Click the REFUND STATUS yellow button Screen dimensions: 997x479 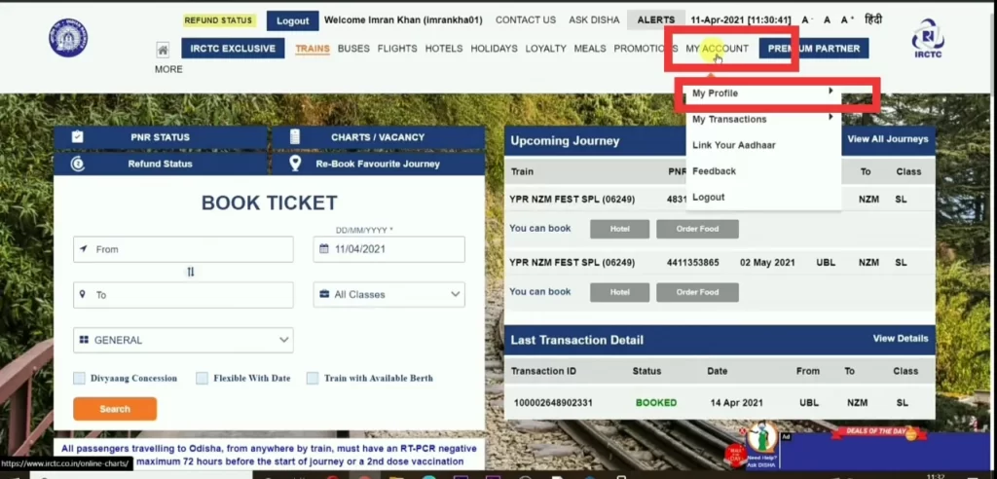(x=219, y=20)
